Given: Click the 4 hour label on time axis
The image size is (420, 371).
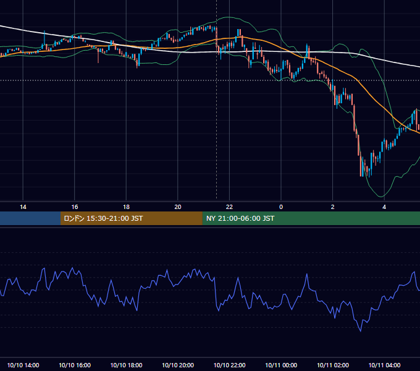Looking at the screenshot, I should (x=384, y=207).
